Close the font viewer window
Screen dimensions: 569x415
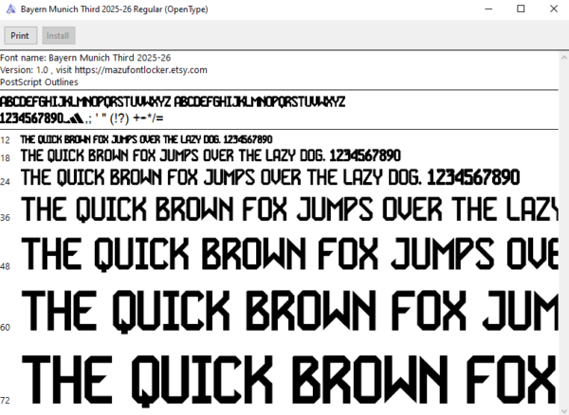(554, 9)
